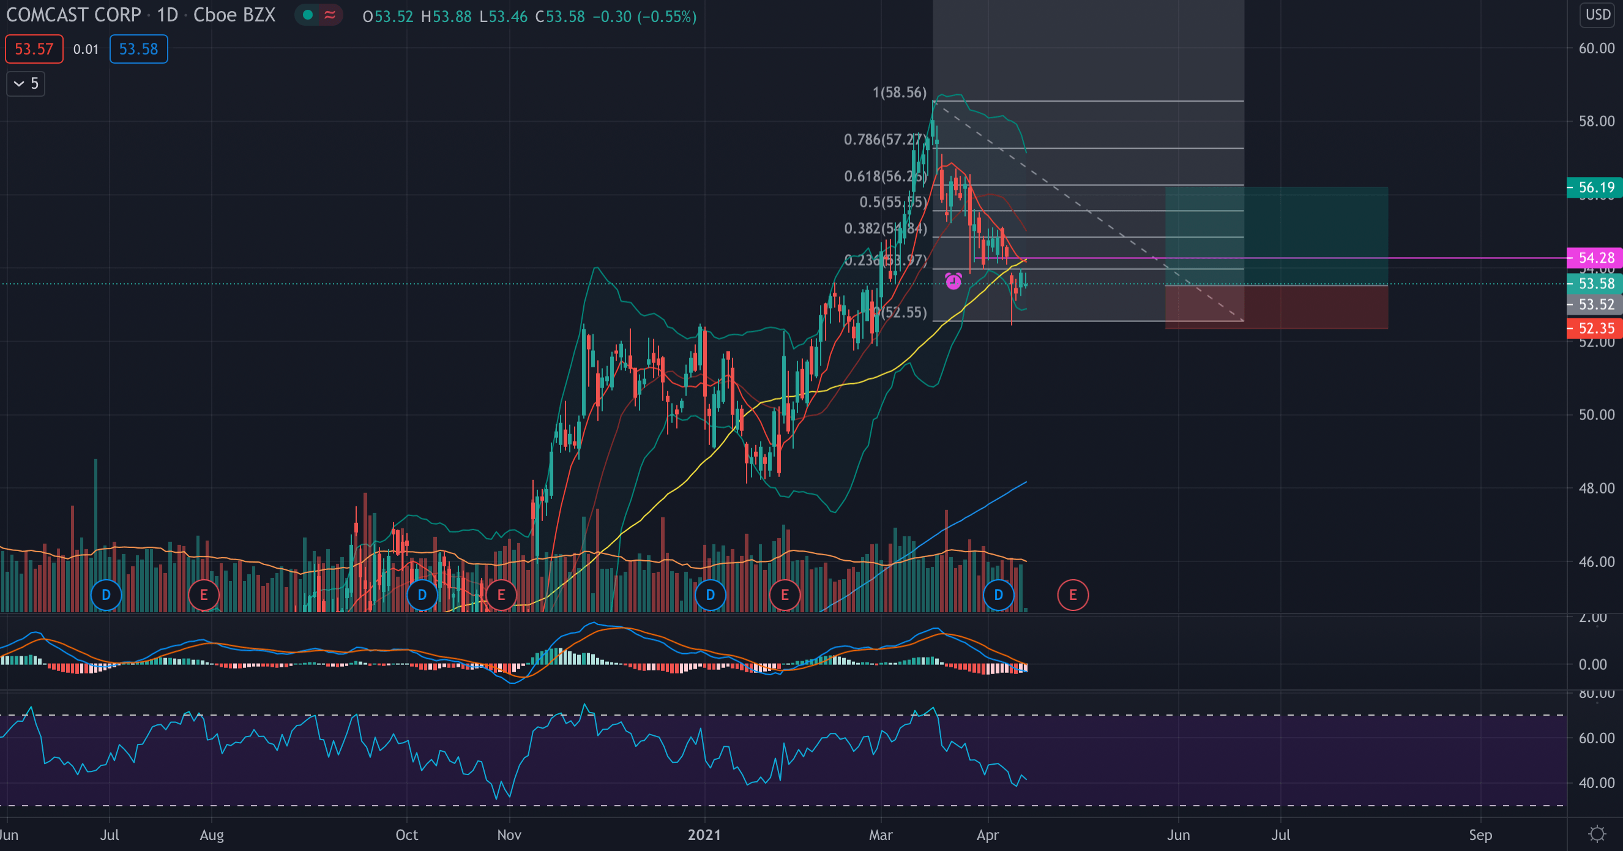Click the green 56.19 target price label
The image size is (1623, 851).
pos(1595,187)
